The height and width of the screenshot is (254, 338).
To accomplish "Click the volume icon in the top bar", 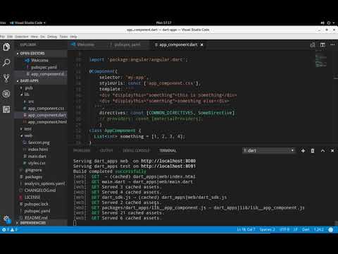I will pyautogui.click(x=323, y=23).
